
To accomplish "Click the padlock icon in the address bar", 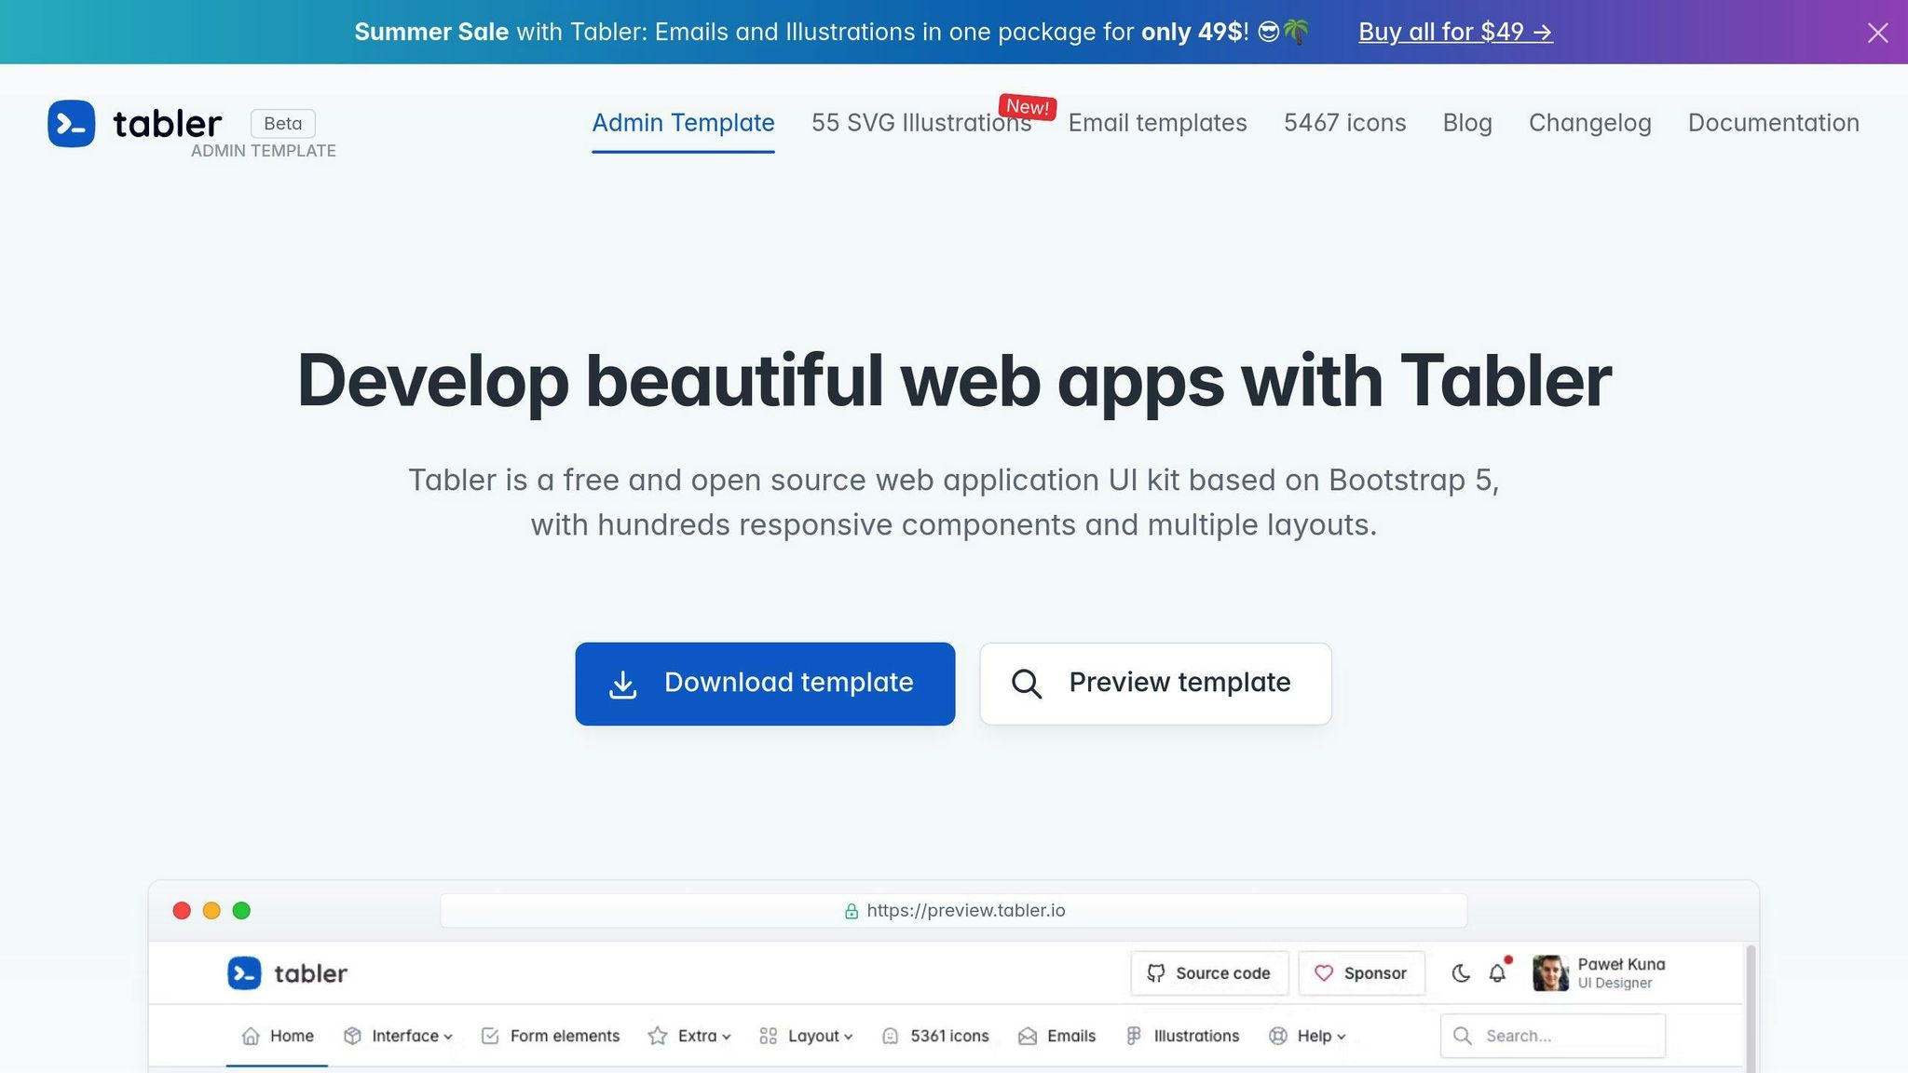I will coord(851,910).
